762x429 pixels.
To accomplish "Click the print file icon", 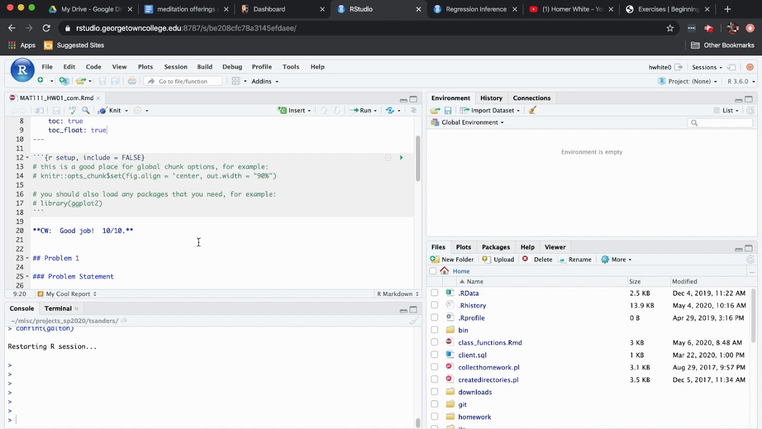I will 132,81.
